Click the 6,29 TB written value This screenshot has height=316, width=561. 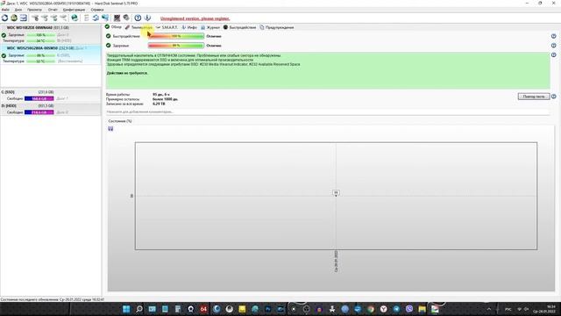click(159, 104)
